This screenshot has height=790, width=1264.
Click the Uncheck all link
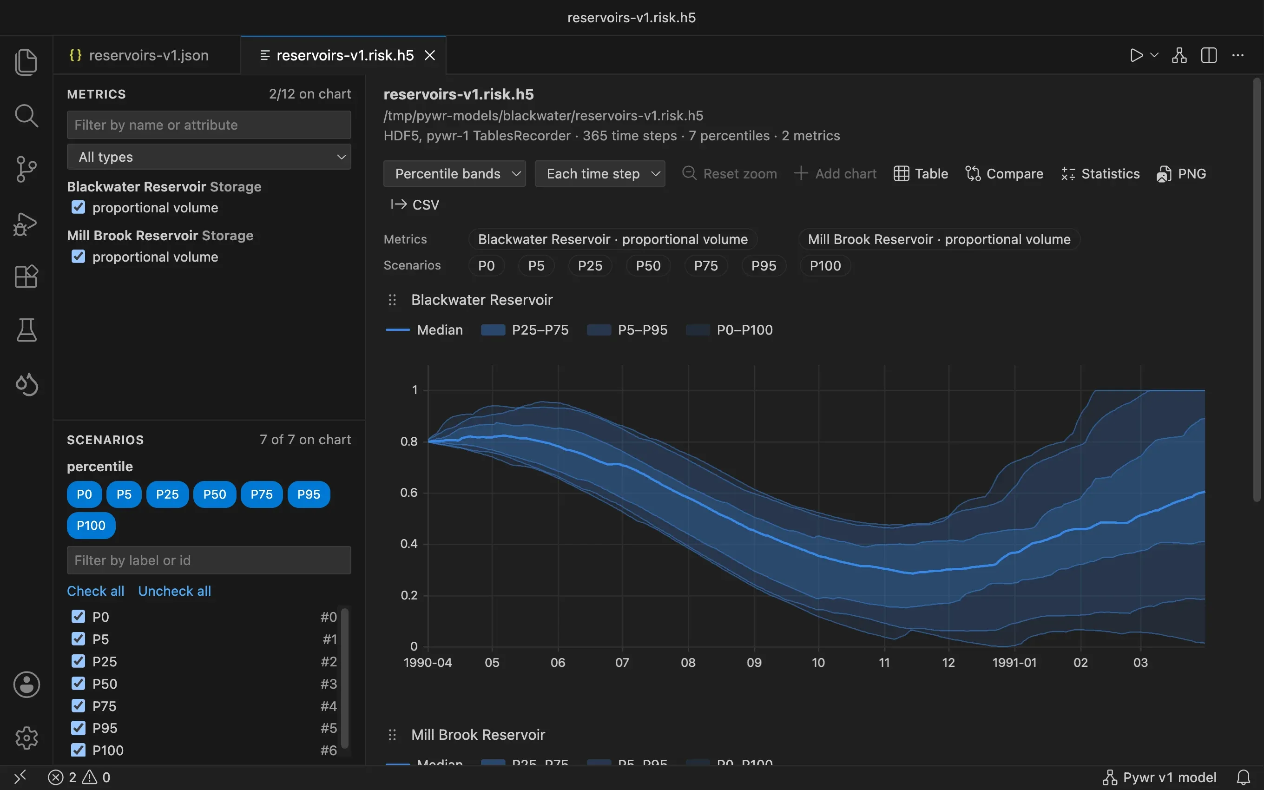174,591
